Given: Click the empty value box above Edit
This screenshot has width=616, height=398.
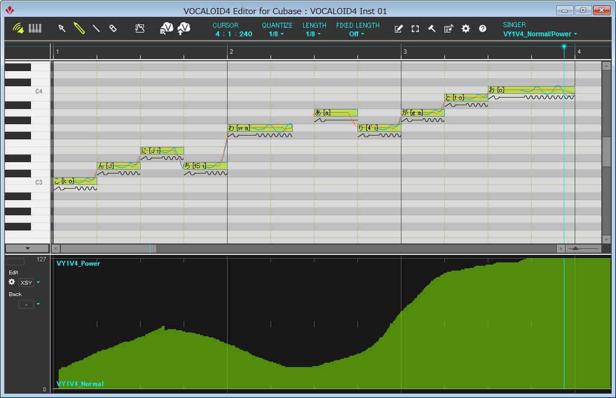Looking at the screenshot, I should 16,261.
